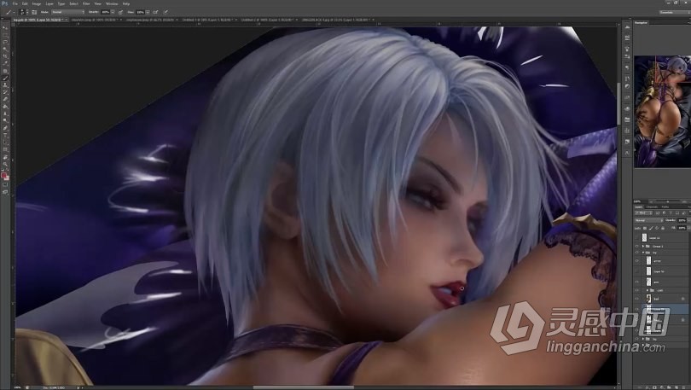
Task: Hide the armor layer
Action: (636, 260)
